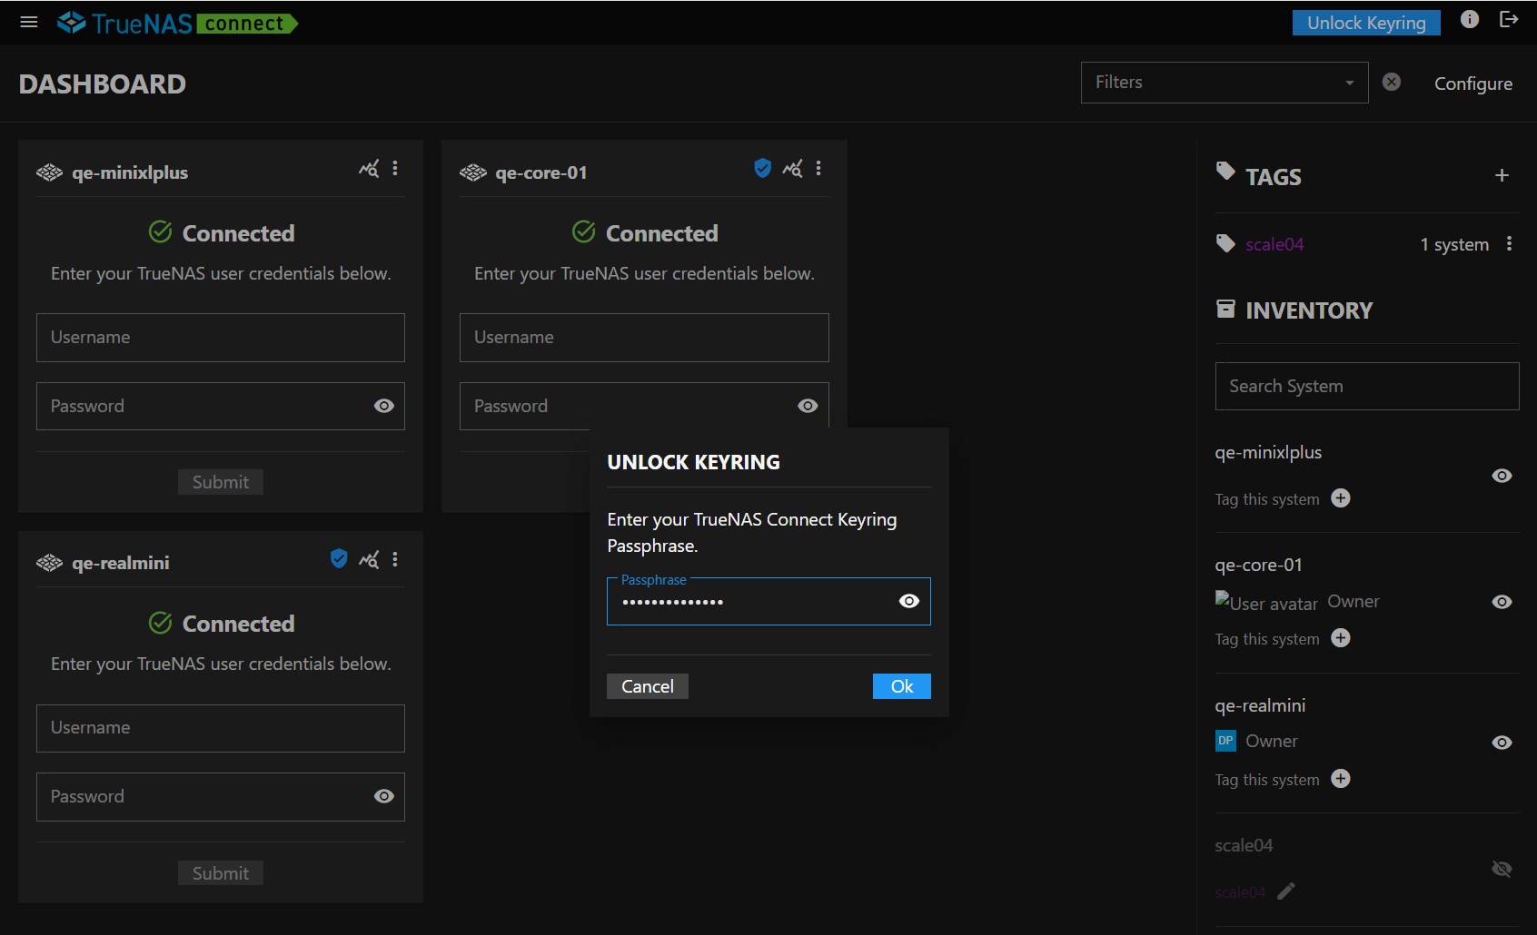Click the shield icon on qe-realmini card
Screen dimensions: 1537x935
339,559
